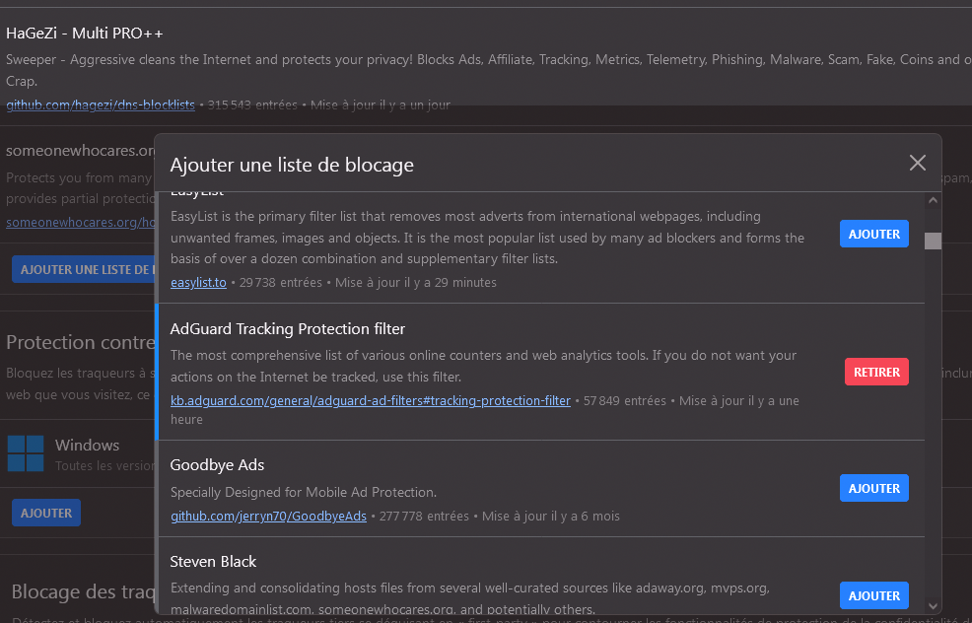Open the kb.adguard.com tracking protection filter link
972x623 pixels.
(370, 401)
